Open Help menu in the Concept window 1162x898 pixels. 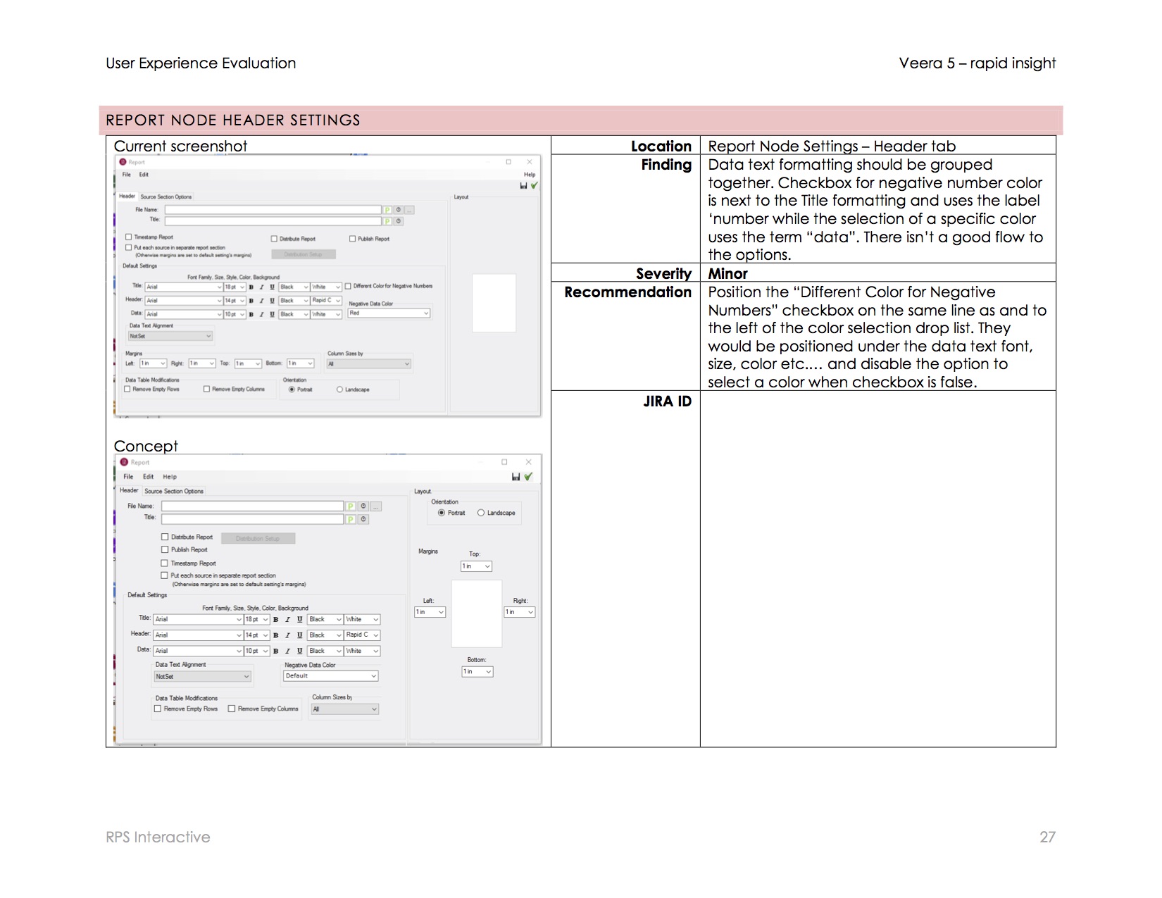(170, 477)
